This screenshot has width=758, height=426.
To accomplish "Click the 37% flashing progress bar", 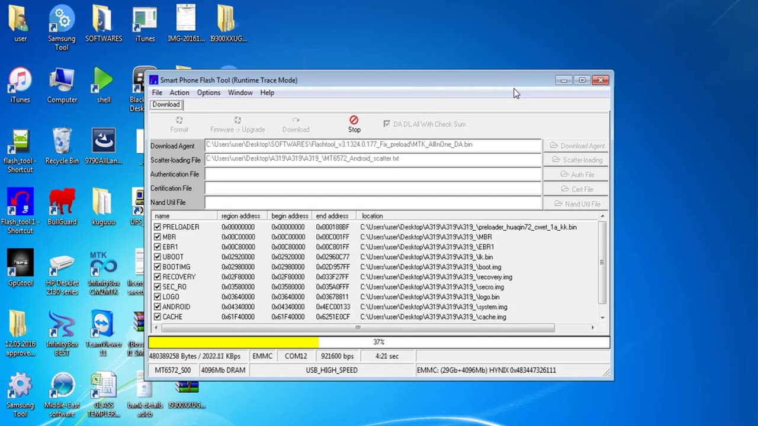I will coord(379,342).
